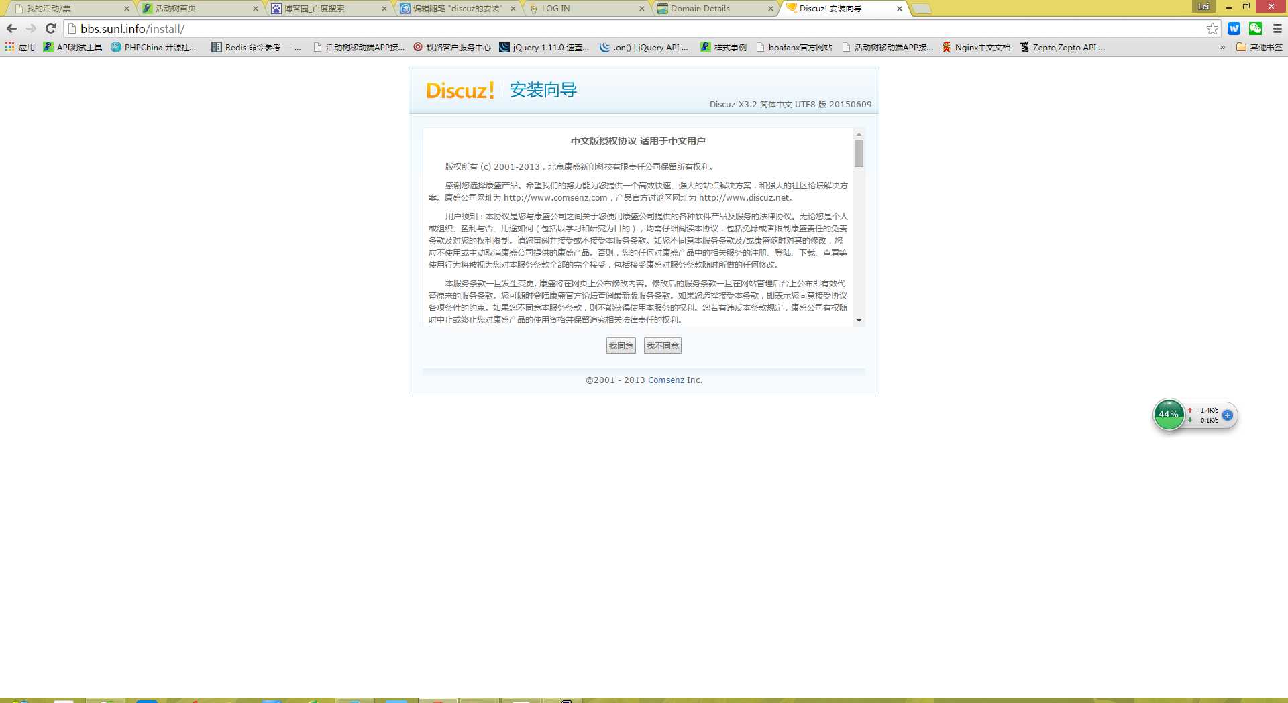Open the jQuery 1.11.0 速查 bookmark
The width and height of the screenshot is (1288, 703).
tap(544, 47)
